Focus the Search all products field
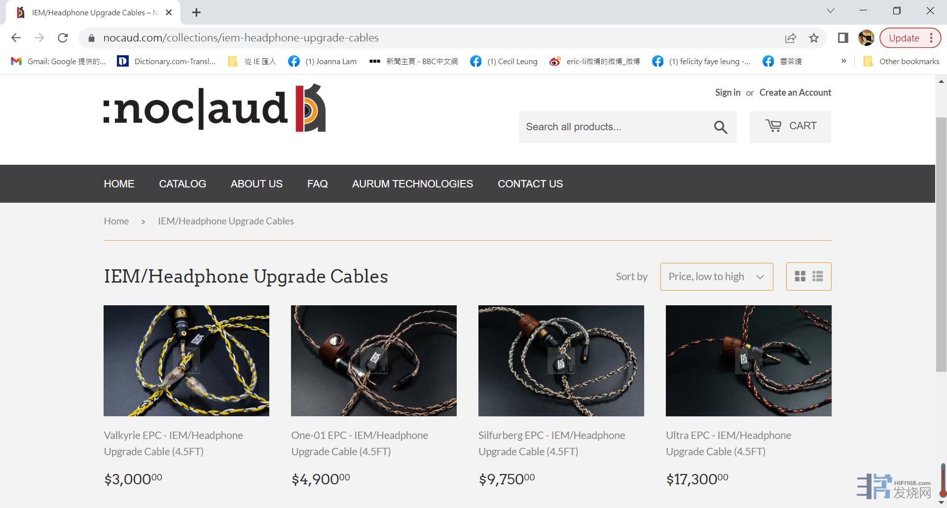The width and height of the screenshot is (947, 508). (612, 127)
